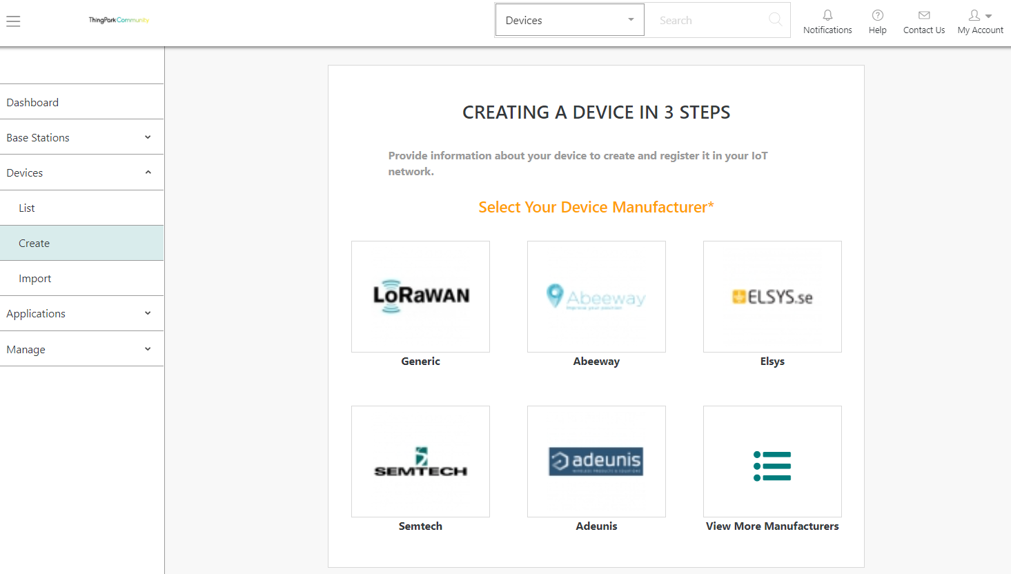Click the Abeeway manufacturer label

tap(597, 362)
